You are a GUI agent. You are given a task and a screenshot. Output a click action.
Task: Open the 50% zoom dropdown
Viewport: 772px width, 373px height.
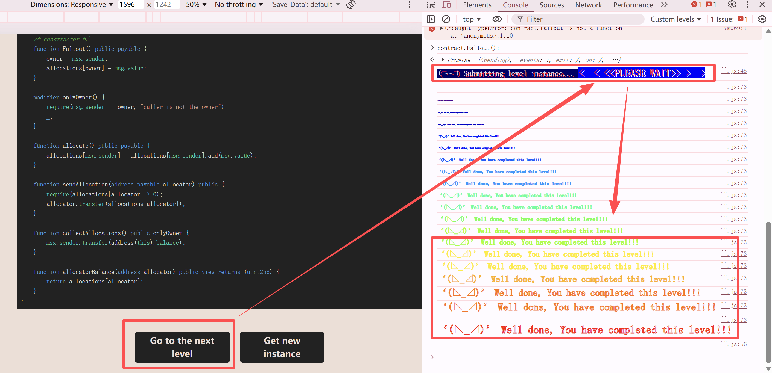196,5
